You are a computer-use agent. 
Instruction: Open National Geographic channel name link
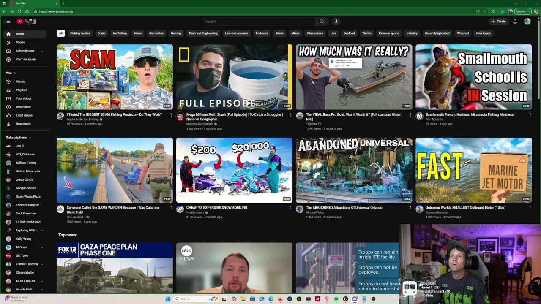pos(199,124)
